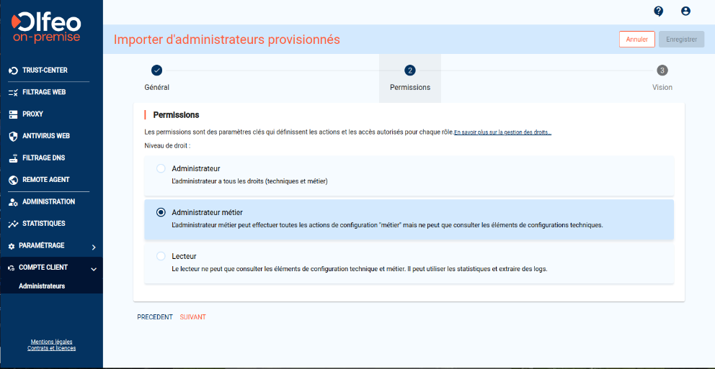Open the Statistiques menu item

tap(43, 224)
